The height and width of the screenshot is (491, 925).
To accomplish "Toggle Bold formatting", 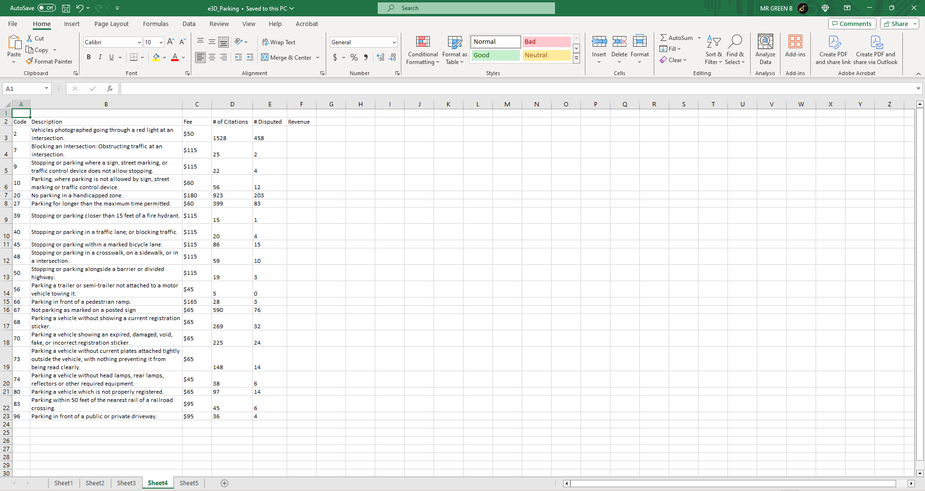I will [x=89, y=57].
